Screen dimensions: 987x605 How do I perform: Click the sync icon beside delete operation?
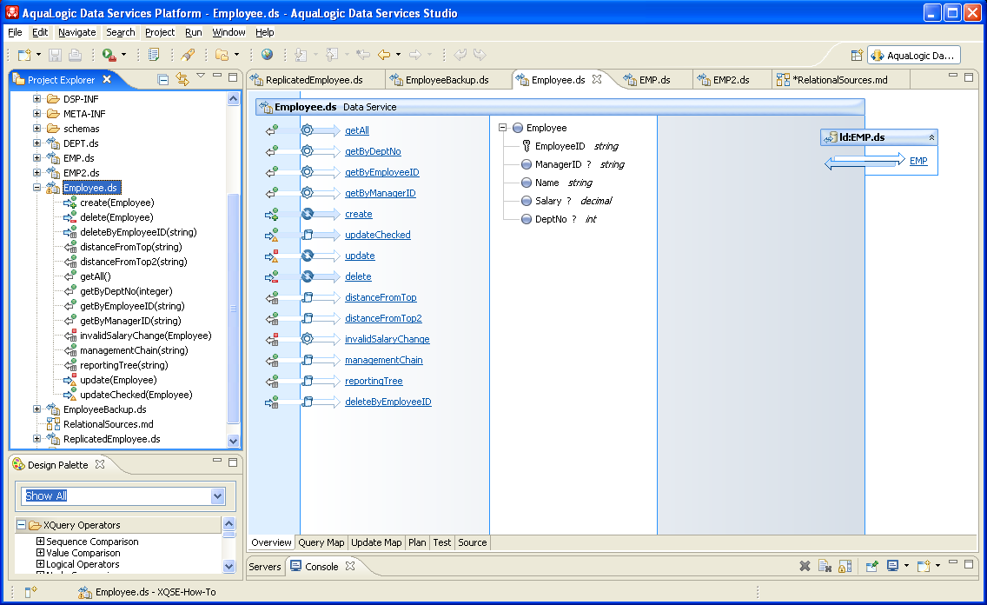[308, 276]
